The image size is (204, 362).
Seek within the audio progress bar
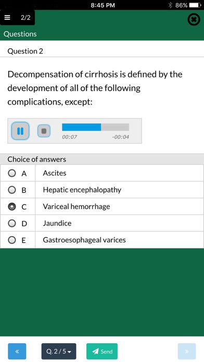tap(95, 127)
